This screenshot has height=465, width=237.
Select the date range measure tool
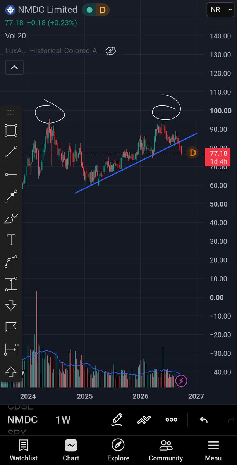coord(11,350)
